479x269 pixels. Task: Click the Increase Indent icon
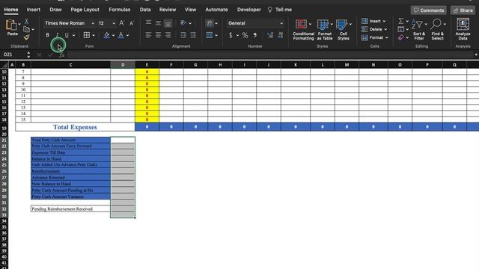193,35
